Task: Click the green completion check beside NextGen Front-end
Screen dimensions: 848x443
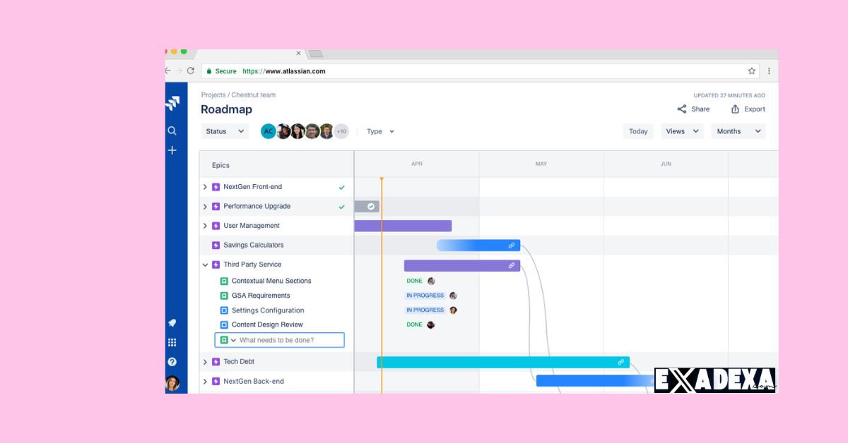Action: (x=342, y=187)
